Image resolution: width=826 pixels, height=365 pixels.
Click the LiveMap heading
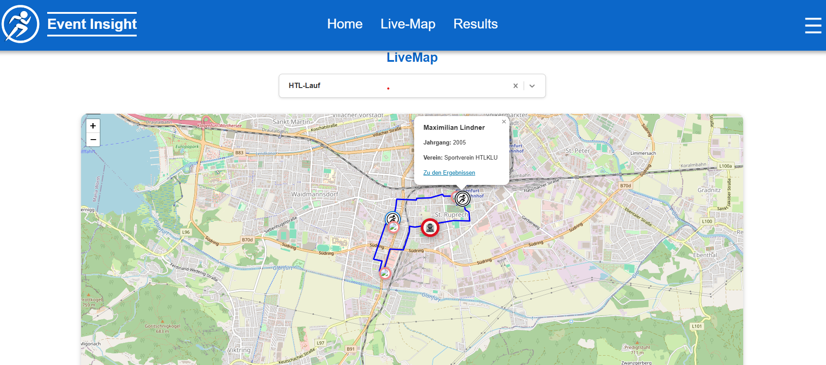point(412,57)
